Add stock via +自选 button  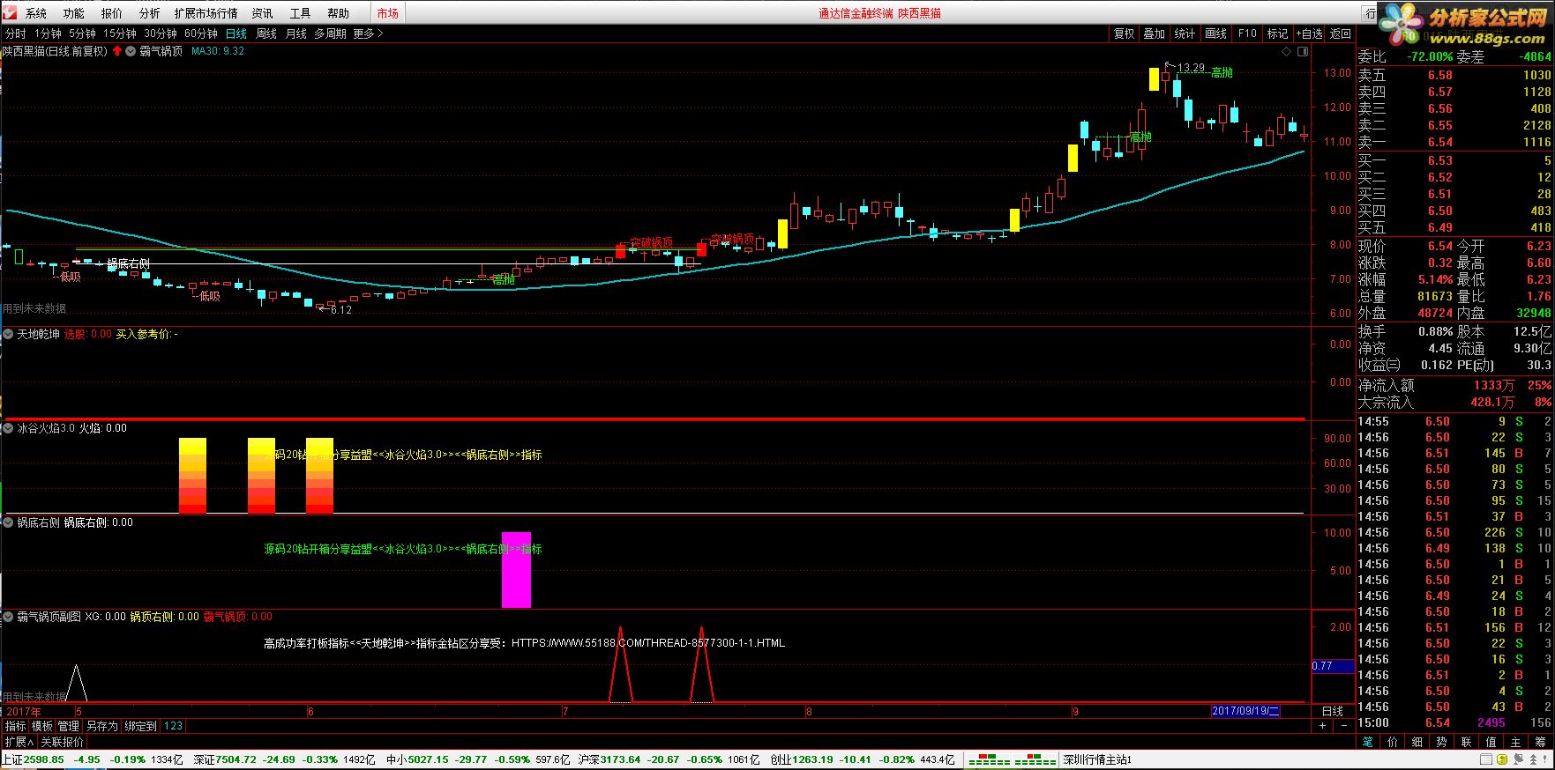[1309, 33]
